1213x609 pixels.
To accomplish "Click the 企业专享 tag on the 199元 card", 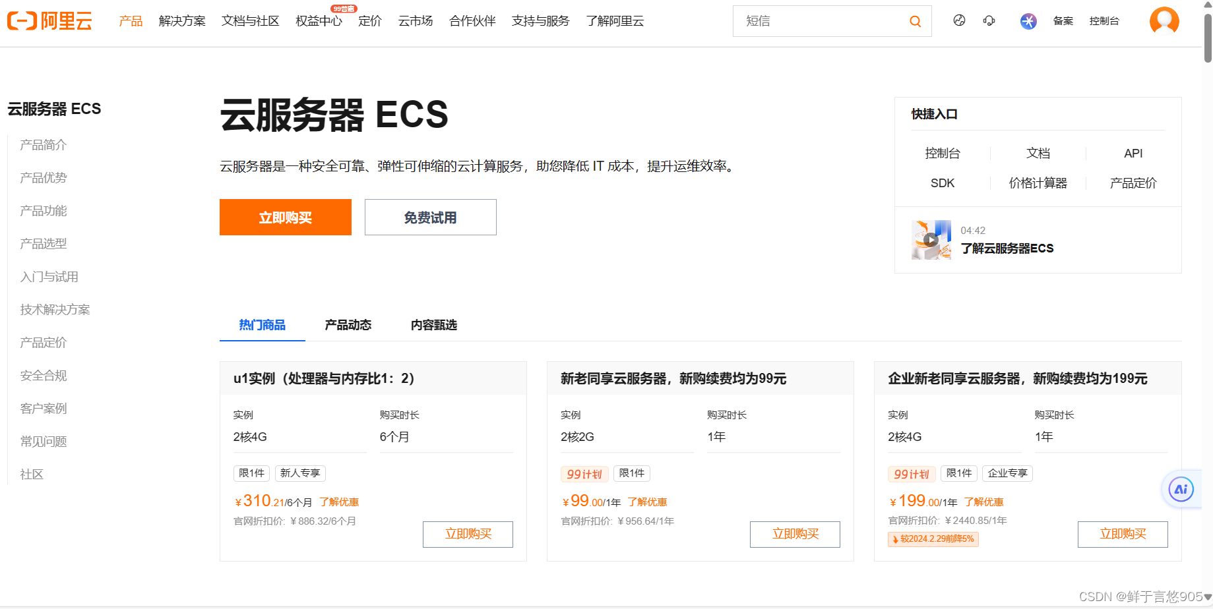I will [x=1007, y=473].
